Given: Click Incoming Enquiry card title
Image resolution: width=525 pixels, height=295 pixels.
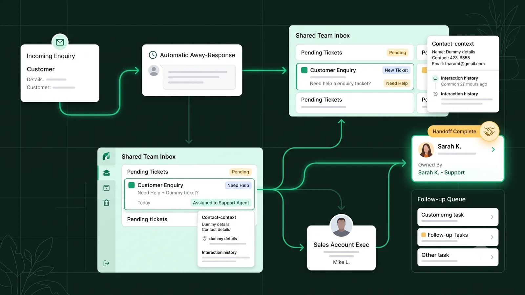Looking at the screenshot, I should pyautogui.click(x=51, y=56).
